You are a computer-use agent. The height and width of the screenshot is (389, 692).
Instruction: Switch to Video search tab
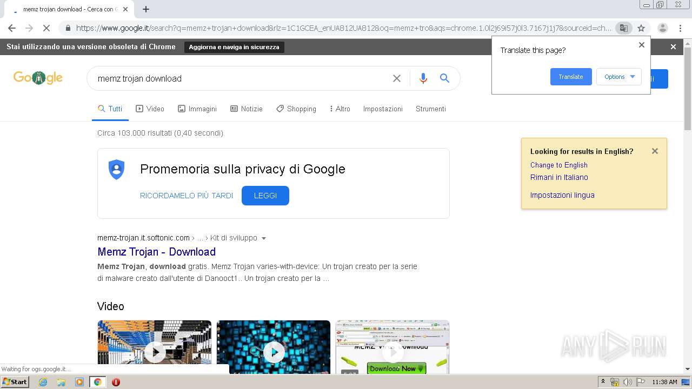point(150,109)
